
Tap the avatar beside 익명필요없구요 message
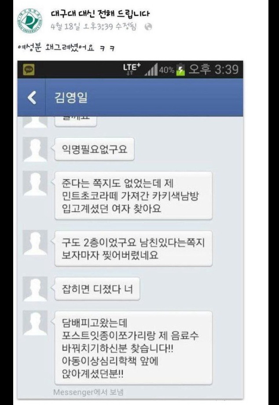pyautogui.click(x=35, y=149)
